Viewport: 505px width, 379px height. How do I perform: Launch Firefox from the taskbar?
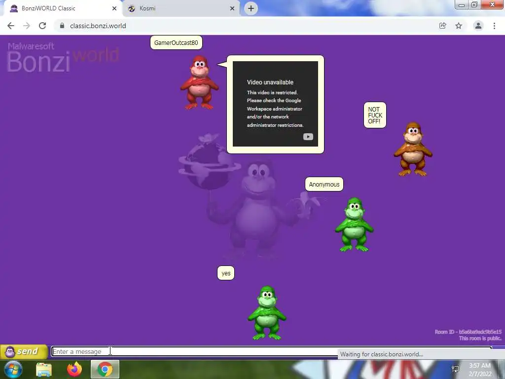pyautogui.click(x=74, y=369)
